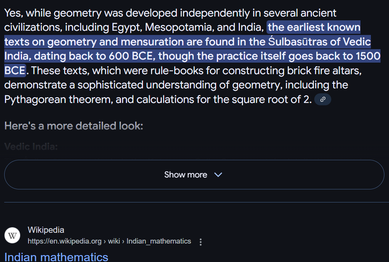Click the "Here's a more detailed look:" heading
The height and width of the screenshot is (262, 389).
(x=74, y=126)
